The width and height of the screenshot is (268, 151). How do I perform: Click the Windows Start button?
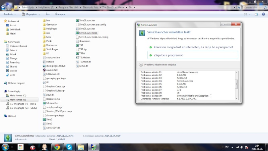click(5, 147)
